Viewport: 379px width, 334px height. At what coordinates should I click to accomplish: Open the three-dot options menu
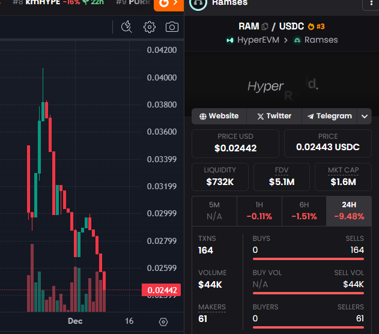tap(371, 4)
